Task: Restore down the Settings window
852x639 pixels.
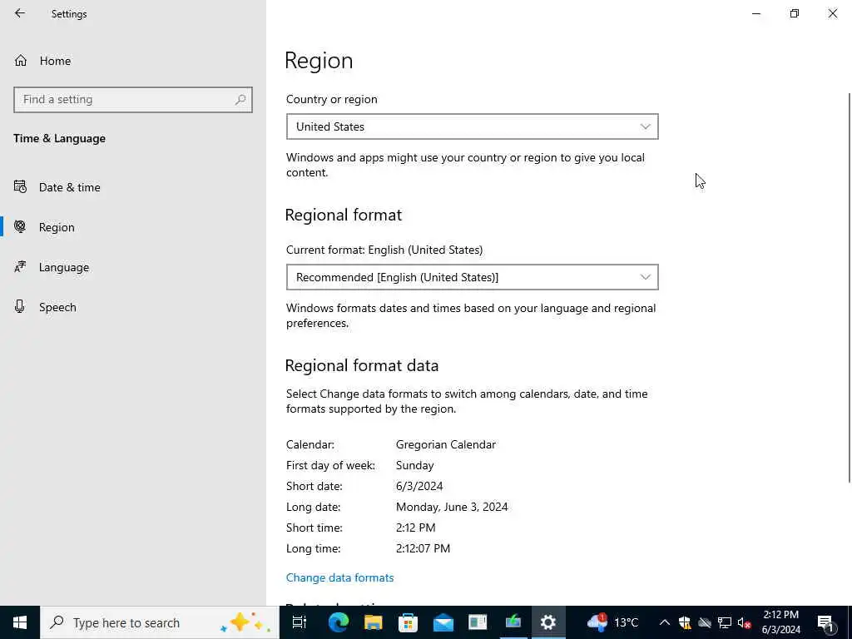Action: click(x=795, y=13)
